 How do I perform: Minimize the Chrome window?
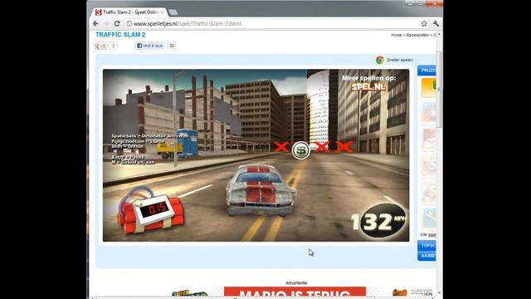click(410, 3)
